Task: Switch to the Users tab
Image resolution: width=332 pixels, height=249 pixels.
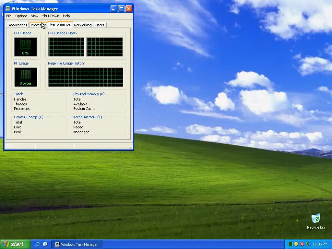Action: point(100,25)
